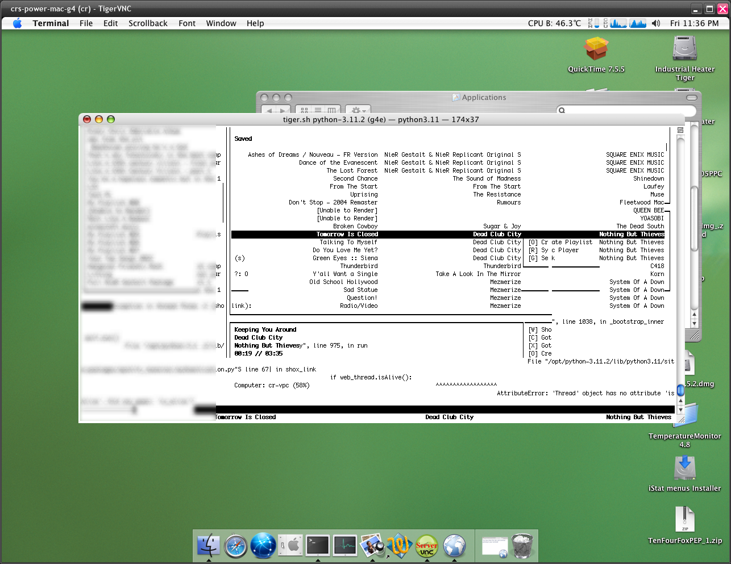Click the Applications window scrollbar thumb
The width and height of the screenshot is (731, 564).
click(694, 219)
